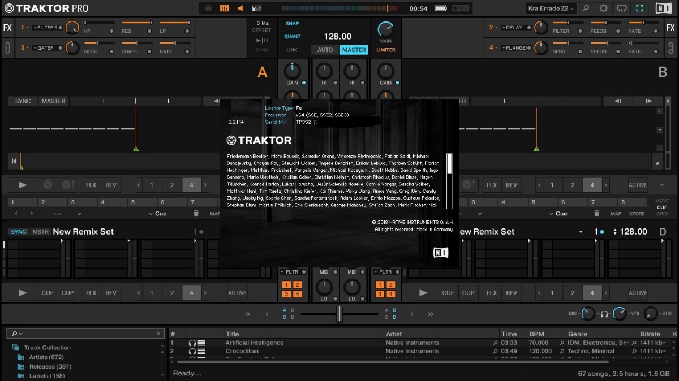The height and width of the screenshot is (381, 679).
Task: Toggle LINK in master clock
Action: tap(292, 50)
